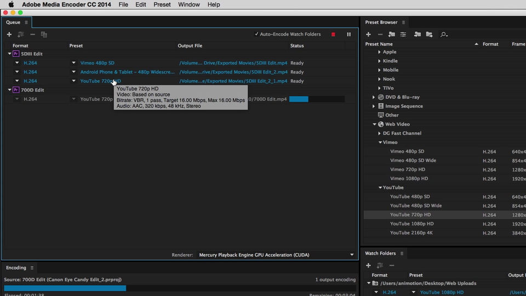Open the Encoding panel menu icon
The height and width of the screenshot is (296, 526).
pos(32,268)
